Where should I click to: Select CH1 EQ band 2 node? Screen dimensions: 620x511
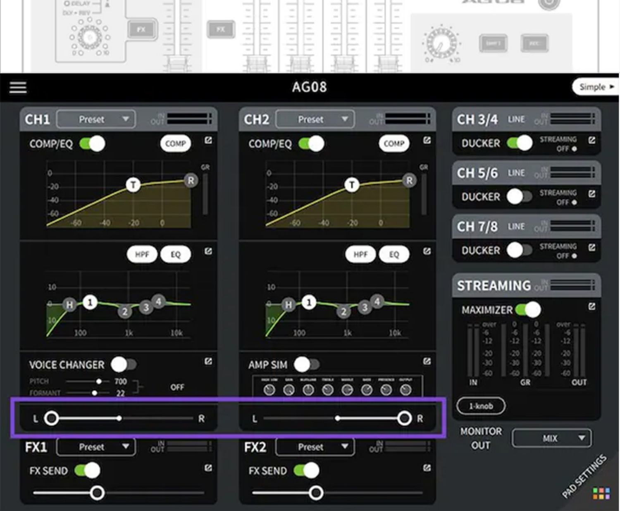click(125, 311)
